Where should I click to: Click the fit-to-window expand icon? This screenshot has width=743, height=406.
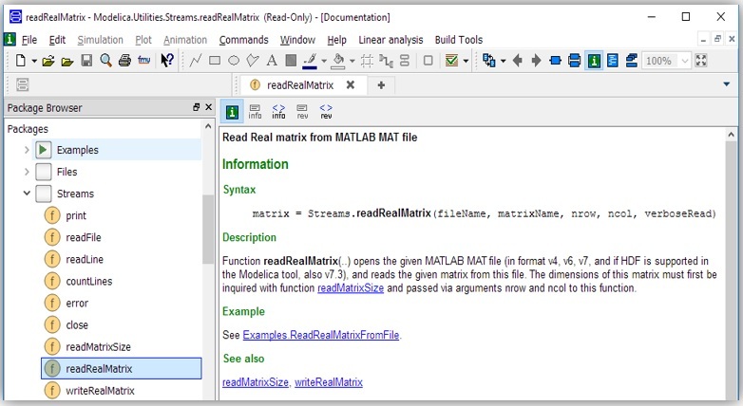[701, 61]
